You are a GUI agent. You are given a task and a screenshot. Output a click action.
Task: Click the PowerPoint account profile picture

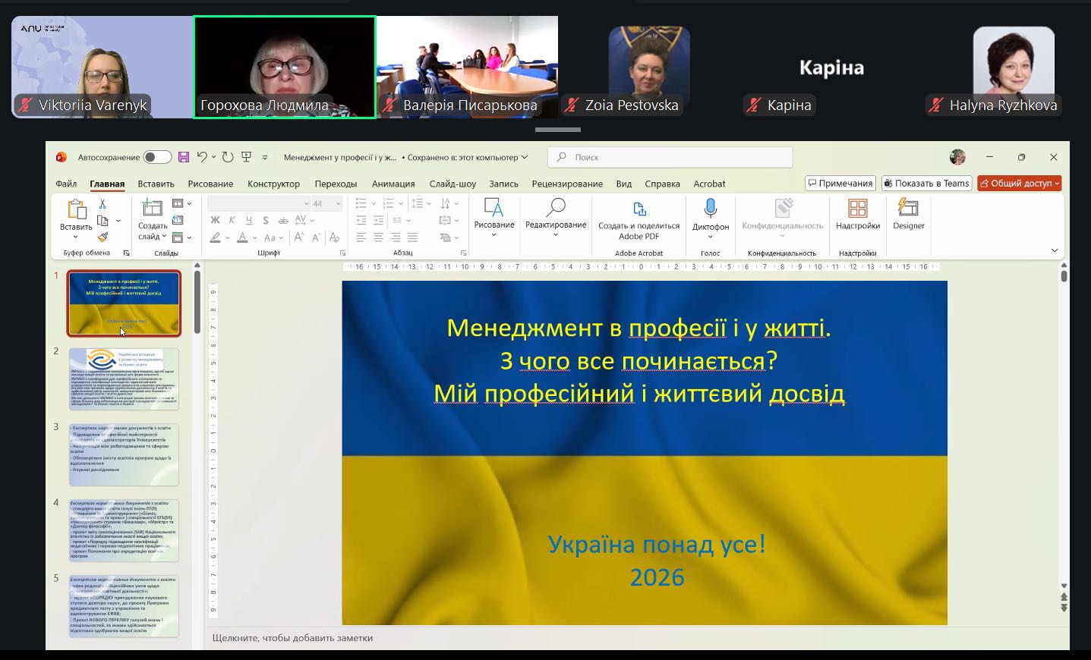(958, 157)
